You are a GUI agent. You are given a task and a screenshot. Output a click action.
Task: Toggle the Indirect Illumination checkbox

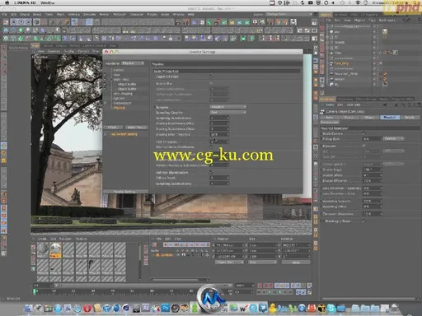click(211, 172)
